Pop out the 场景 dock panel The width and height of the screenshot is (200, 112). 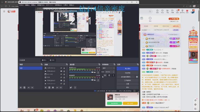41,64
